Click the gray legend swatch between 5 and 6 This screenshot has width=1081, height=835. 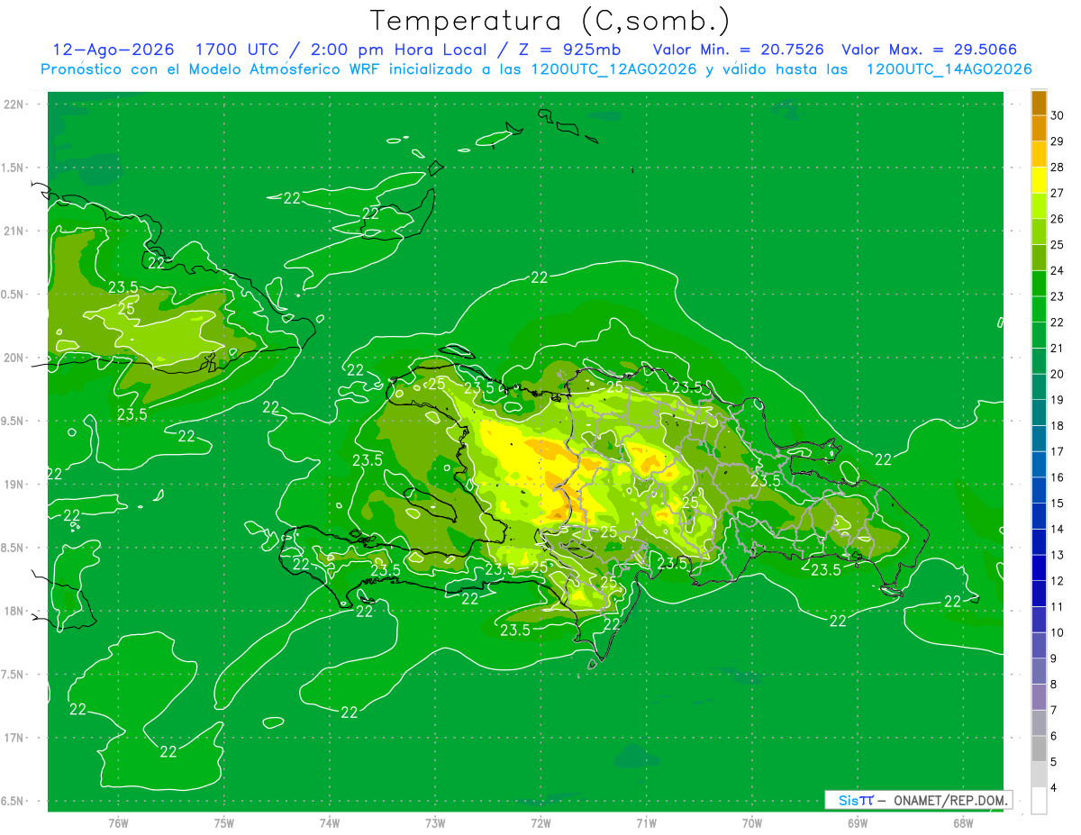point(1039,749)
